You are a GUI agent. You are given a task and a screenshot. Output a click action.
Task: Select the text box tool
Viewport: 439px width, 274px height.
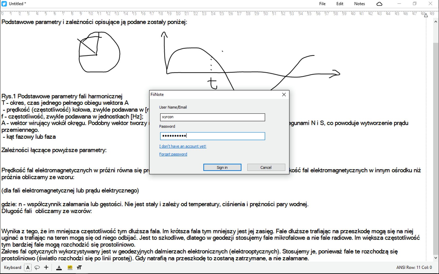pyautogui.click(x=28, y=267)
